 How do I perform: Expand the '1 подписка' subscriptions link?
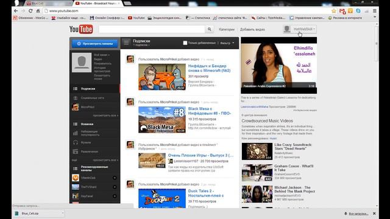[x=141, y=45]
